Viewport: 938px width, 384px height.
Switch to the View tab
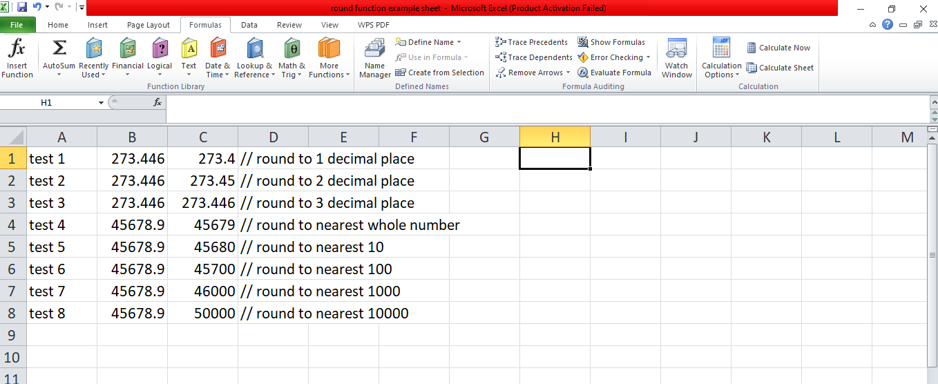tap(329, 25)
